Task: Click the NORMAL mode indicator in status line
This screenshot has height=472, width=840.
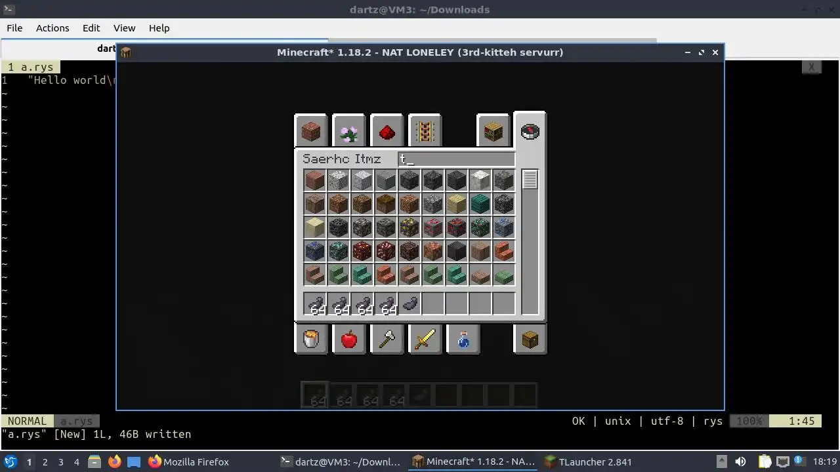Action: [28, 421]
